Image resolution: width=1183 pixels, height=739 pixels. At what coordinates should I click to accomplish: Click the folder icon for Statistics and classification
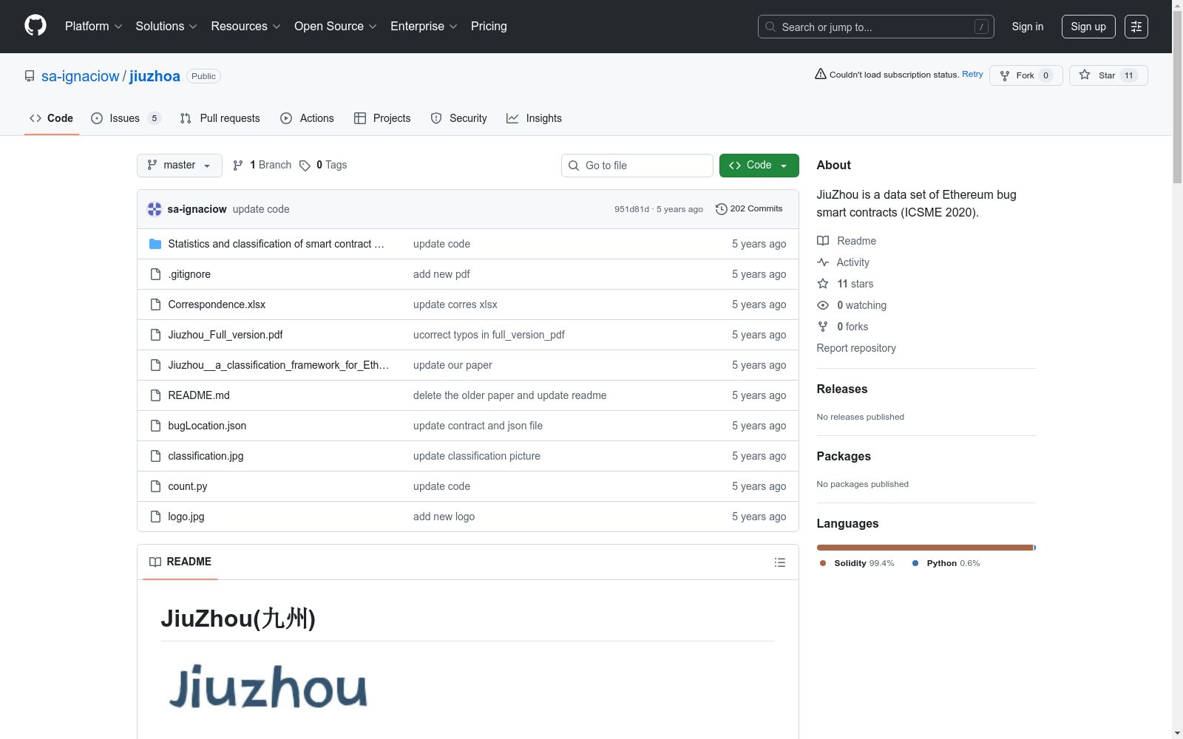(155, 244)
